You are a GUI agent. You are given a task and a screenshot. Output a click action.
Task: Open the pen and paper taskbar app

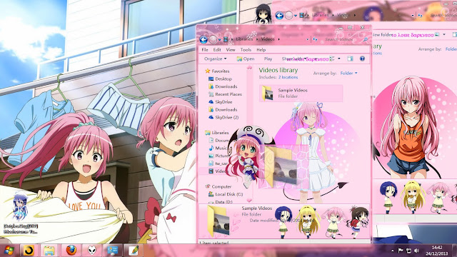[134, 251]
